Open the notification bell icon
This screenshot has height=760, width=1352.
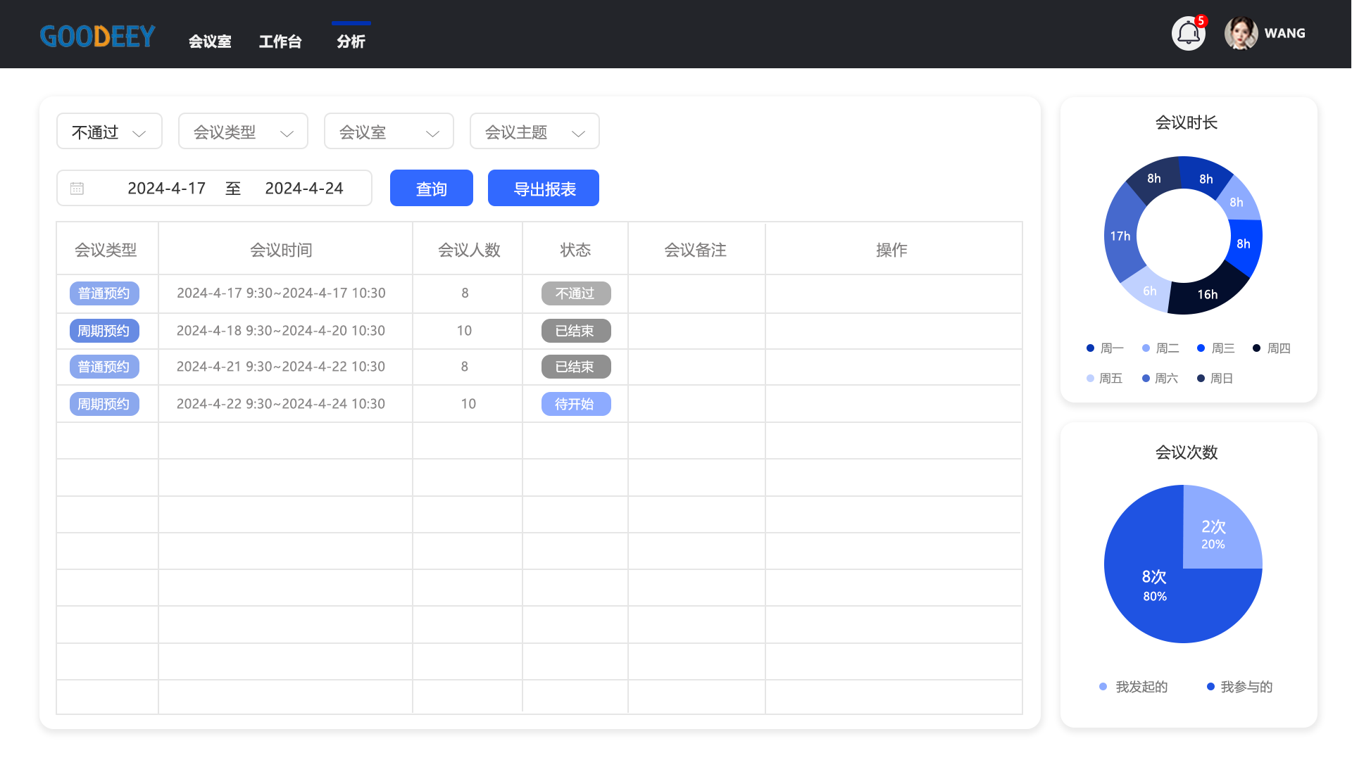pos(1188,34)
